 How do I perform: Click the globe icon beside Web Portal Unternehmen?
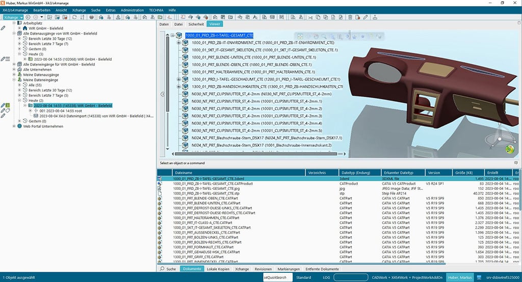coord(20,126)
